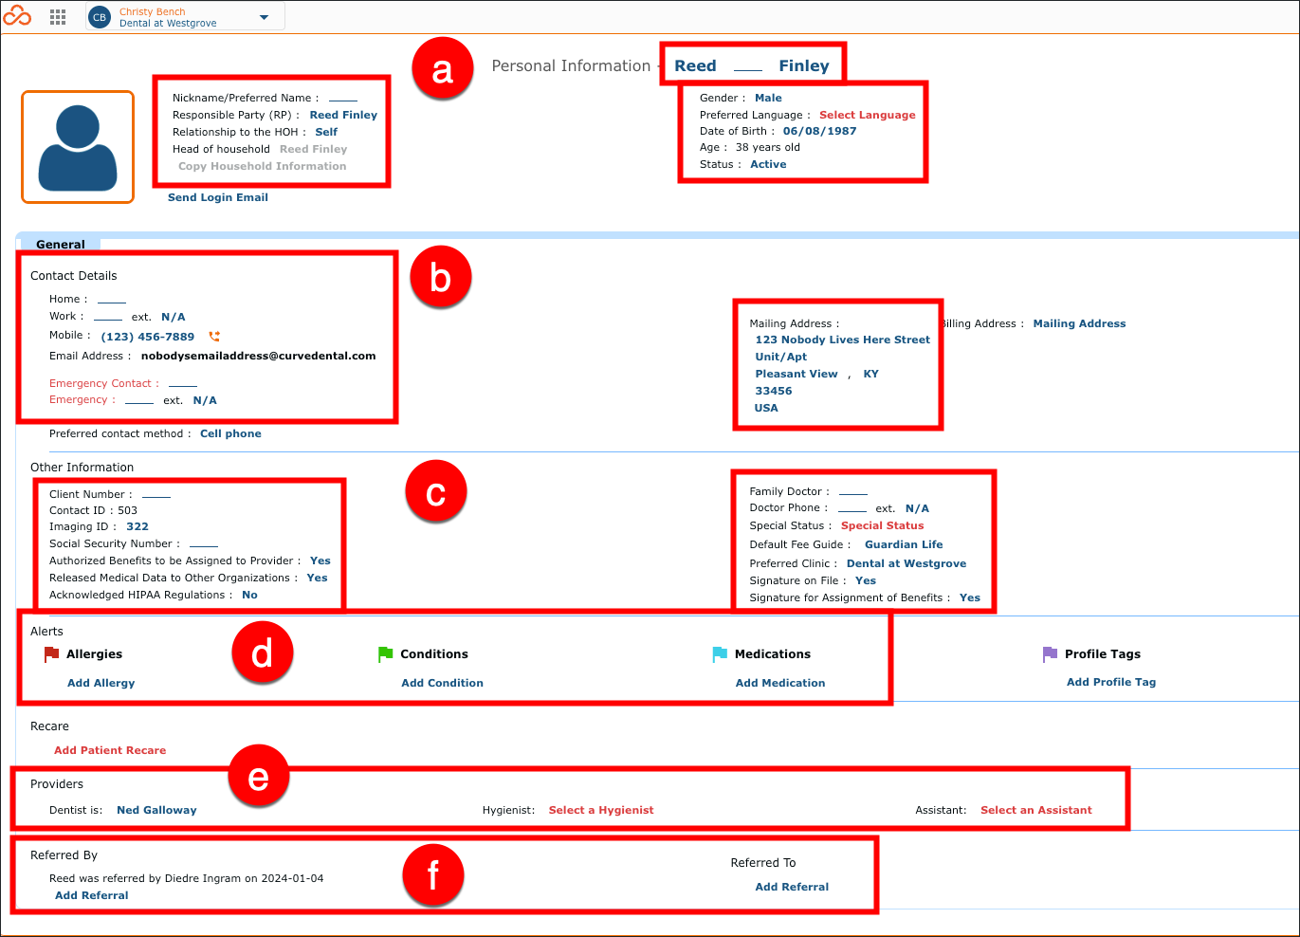Click the Home phone number field
The height and width of the screenshot is (937, 1300).
point(112,299)
